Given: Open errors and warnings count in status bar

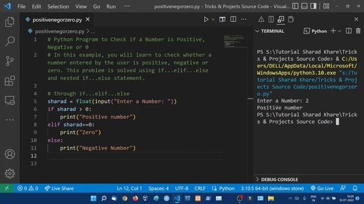Looking at the screenshot, I should [x=28, y=188].
